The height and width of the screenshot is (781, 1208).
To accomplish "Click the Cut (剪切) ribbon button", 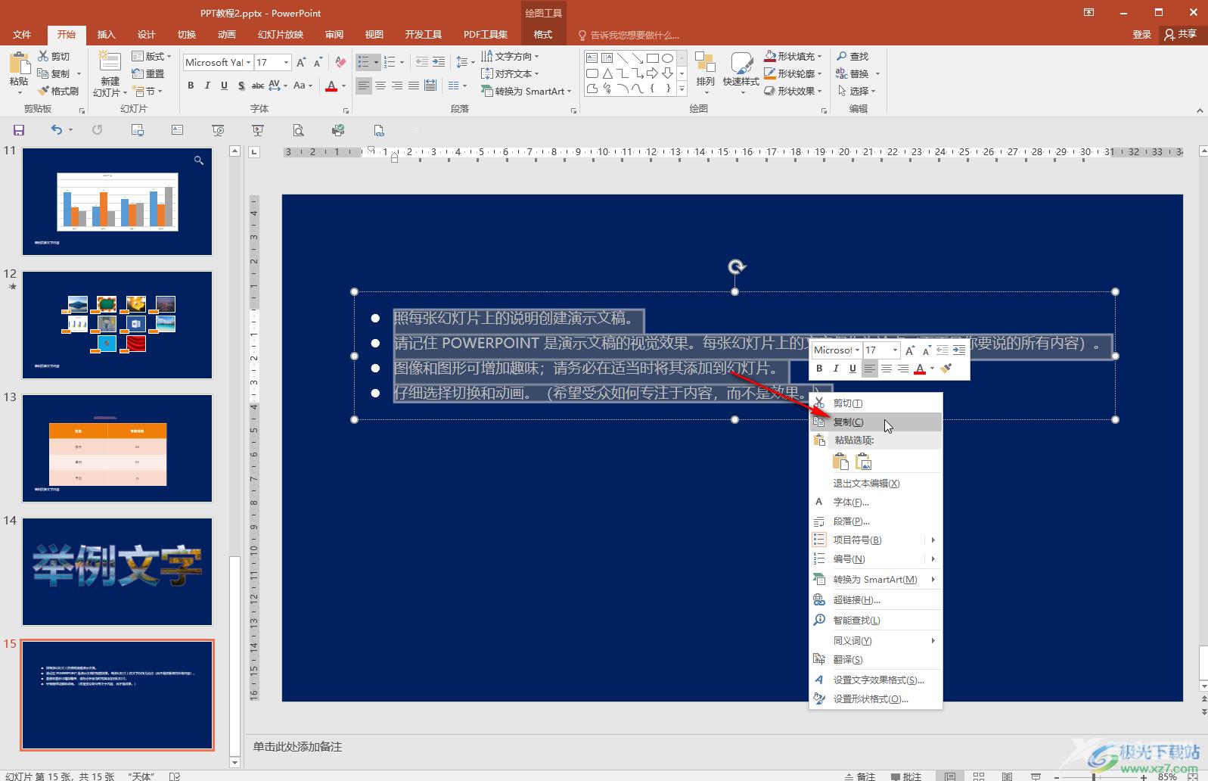I will coord(54,56).
